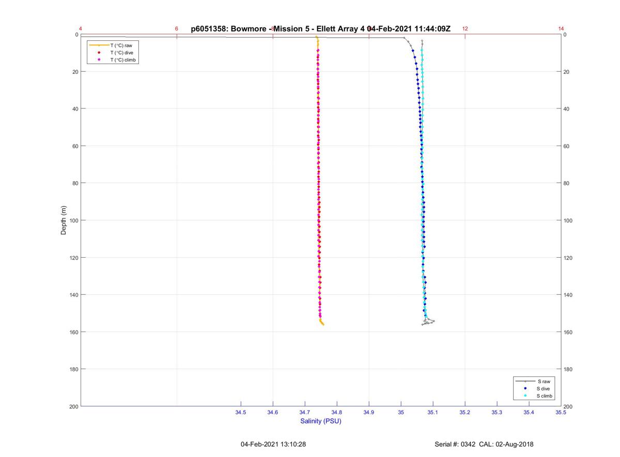Click the 35 salinity tick label
Viewport: 620px width, 457px height.
pos(401,412)
